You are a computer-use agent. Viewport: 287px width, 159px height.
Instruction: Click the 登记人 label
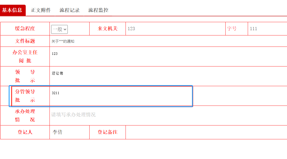coord(25,132)
